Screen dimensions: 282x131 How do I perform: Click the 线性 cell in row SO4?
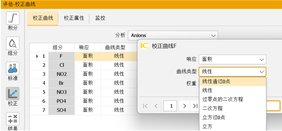119,110
